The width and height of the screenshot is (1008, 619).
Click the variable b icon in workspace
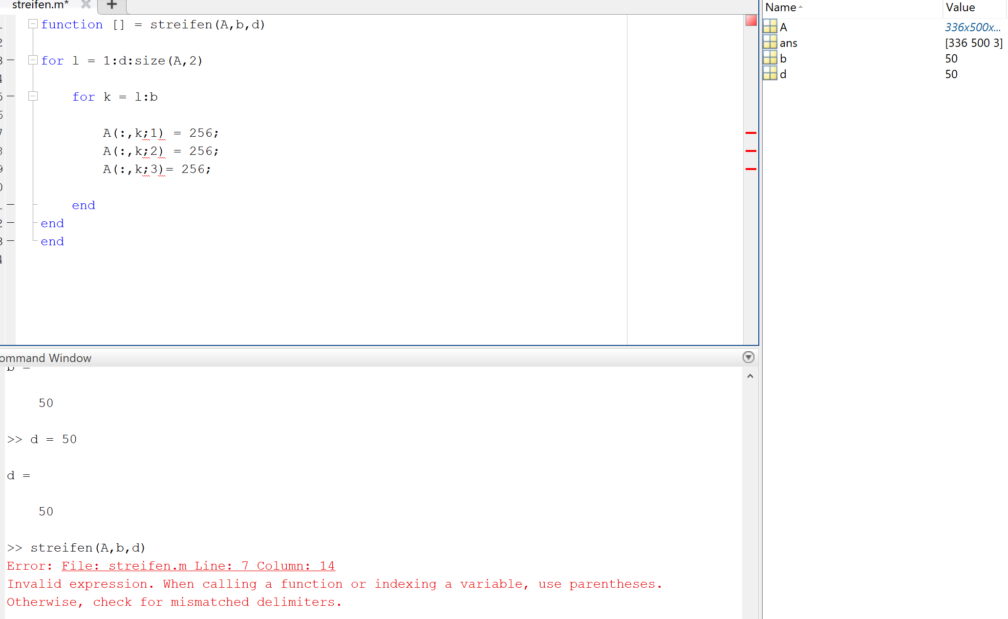770,58
